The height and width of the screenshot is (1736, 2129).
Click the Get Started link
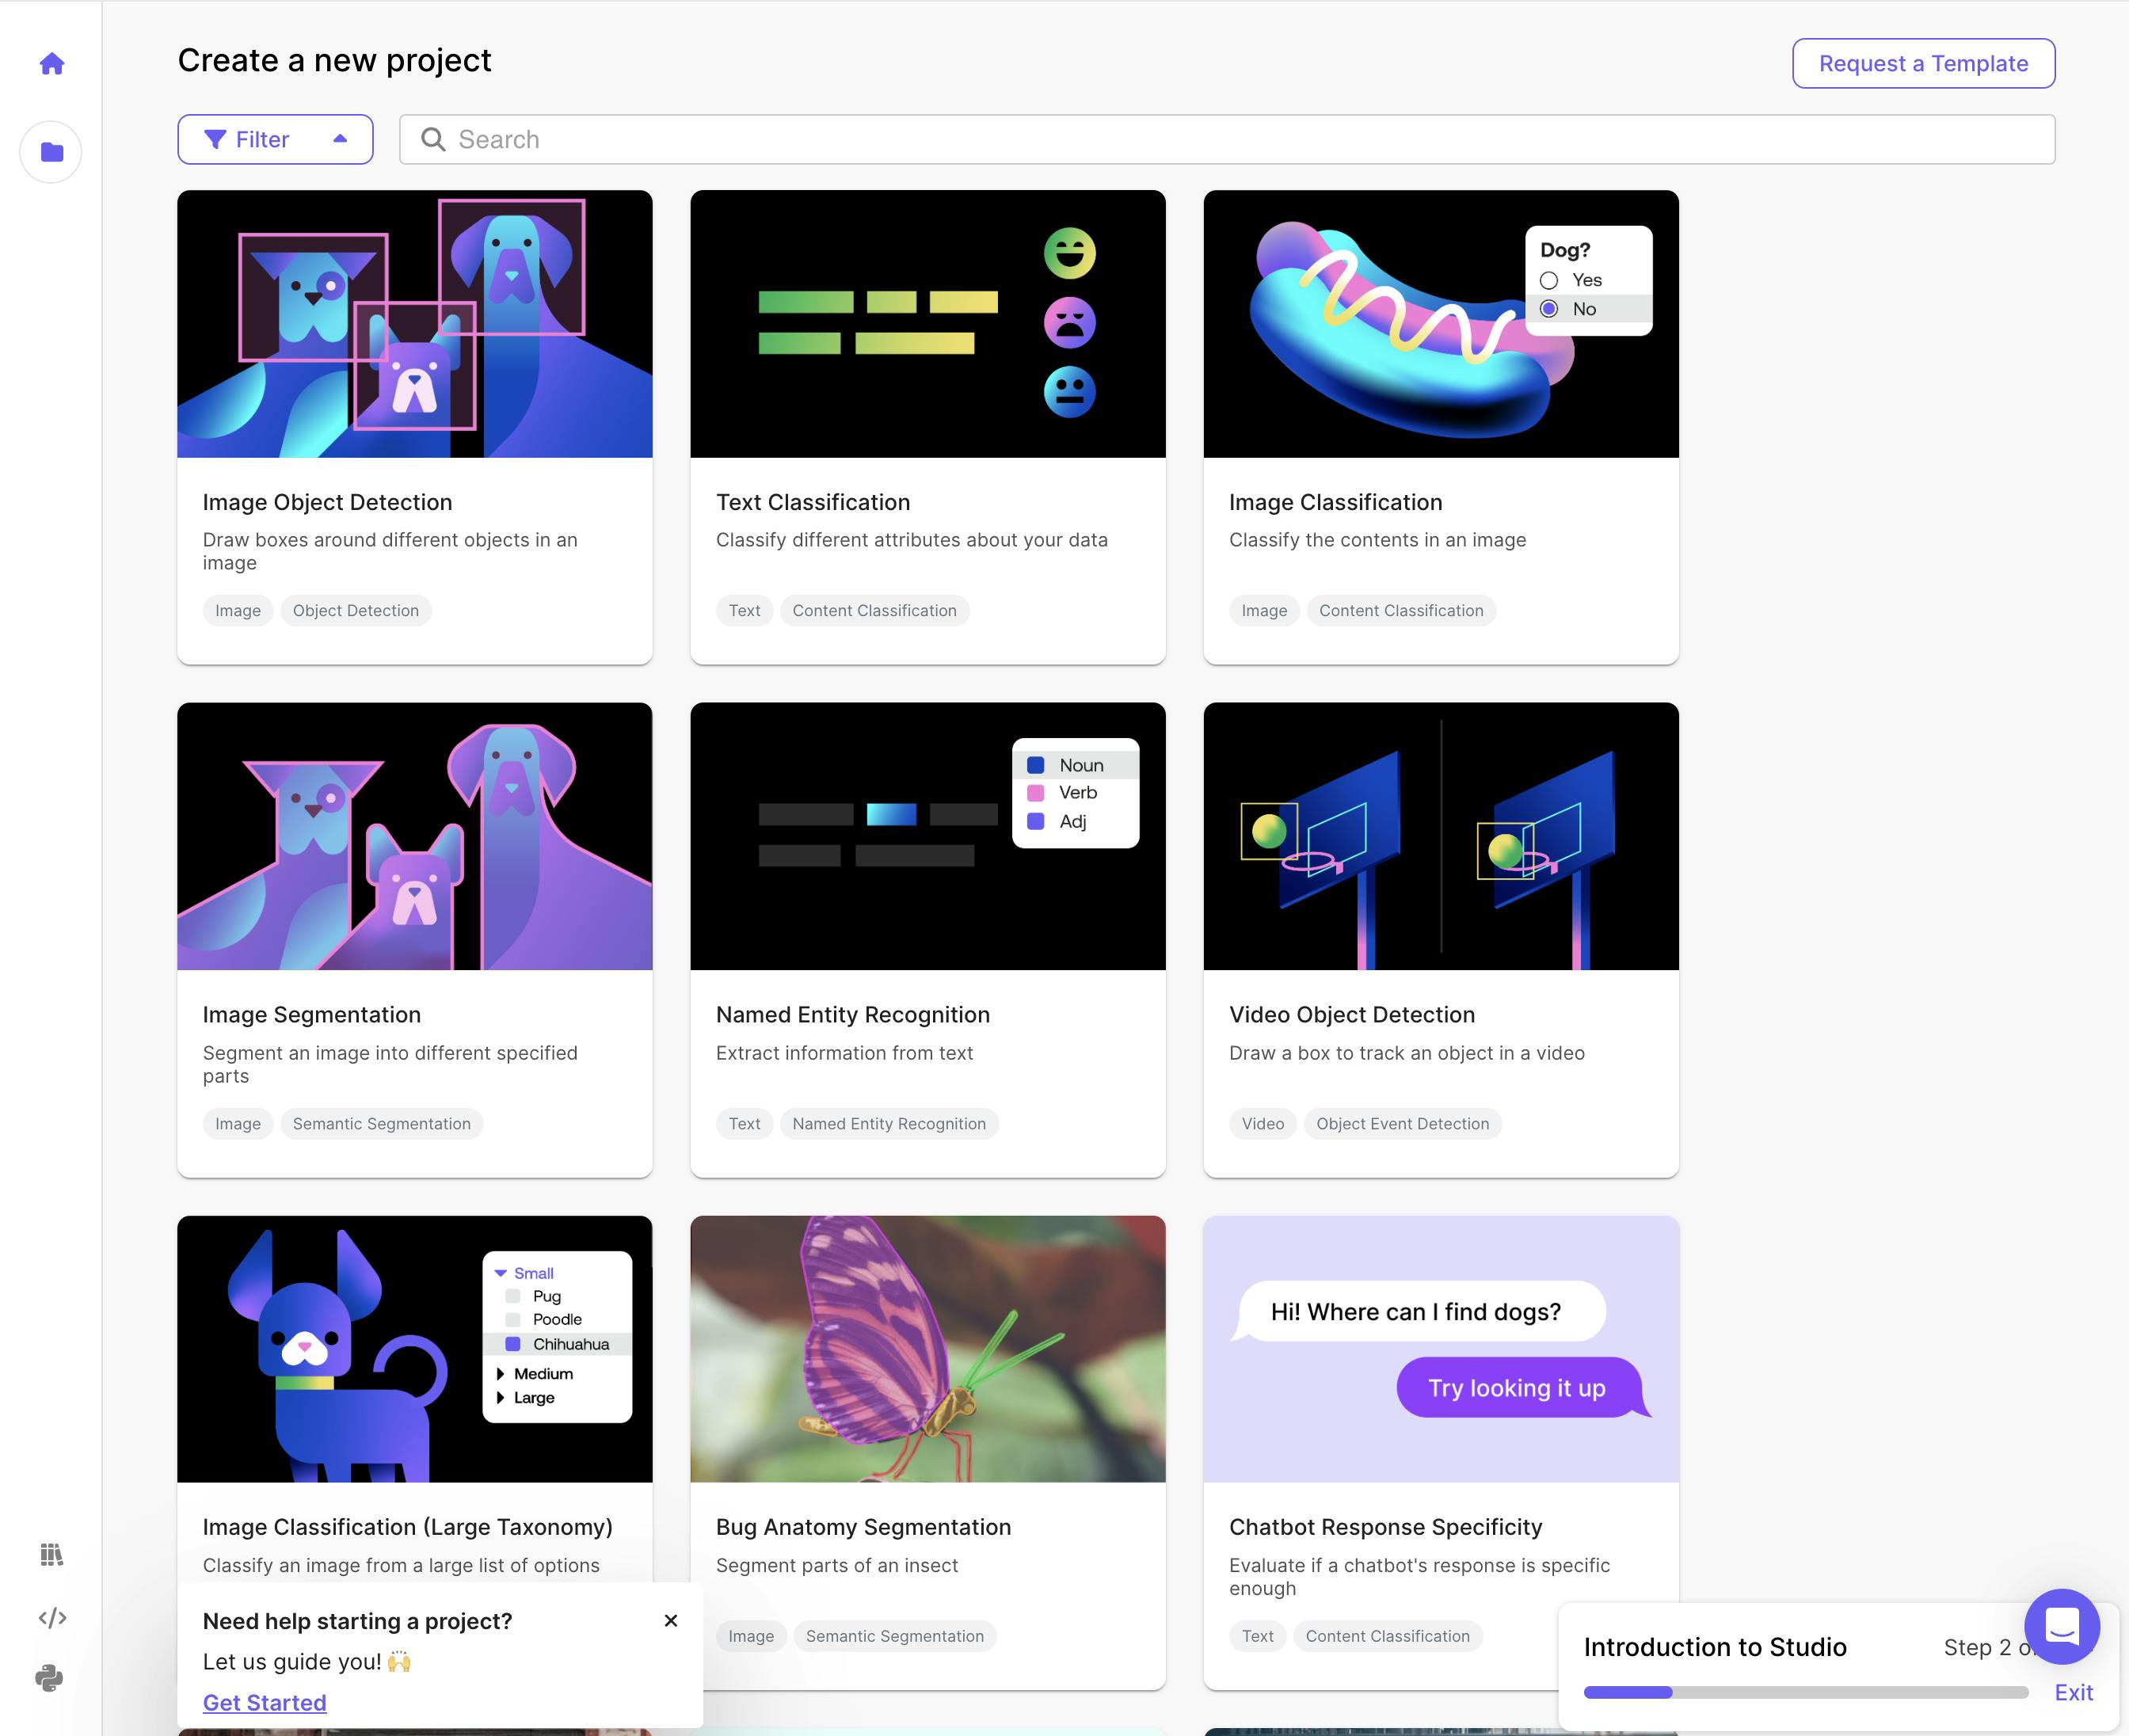click(x=264, y=1703)
